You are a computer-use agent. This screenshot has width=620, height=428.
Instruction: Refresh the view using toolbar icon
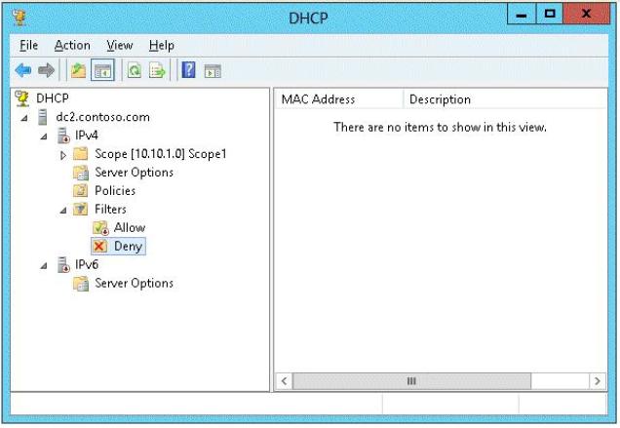point(135,70)
